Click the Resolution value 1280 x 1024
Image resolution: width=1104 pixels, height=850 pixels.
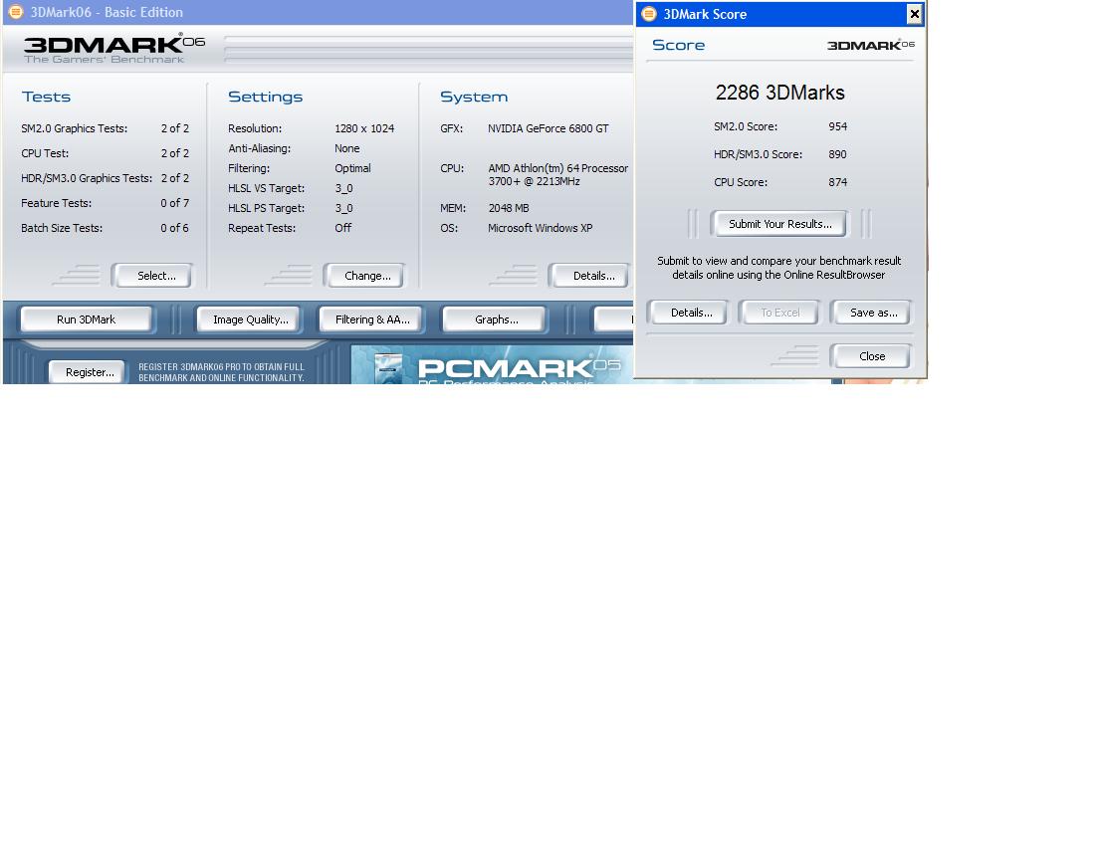(x=364, y=128)
